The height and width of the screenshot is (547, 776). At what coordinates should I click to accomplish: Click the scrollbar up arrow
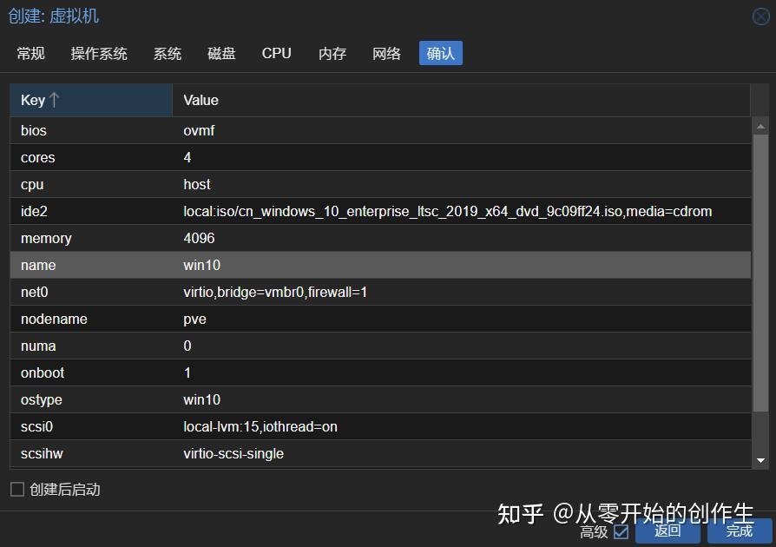tap(760, 127)
